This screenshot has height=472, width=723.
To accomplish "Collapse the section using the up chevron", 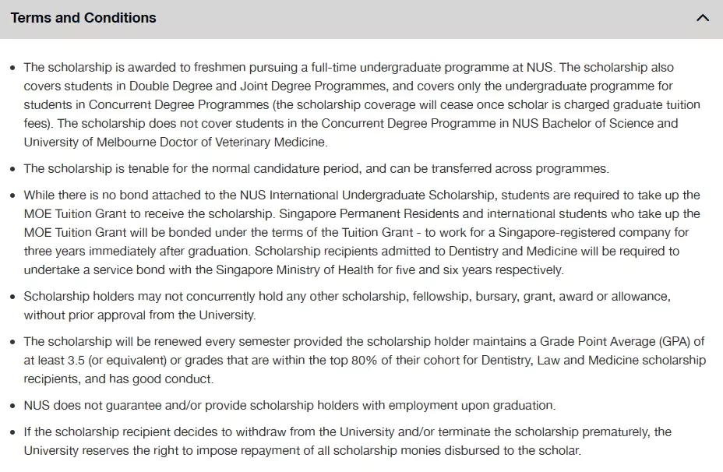I will point(702,18).
